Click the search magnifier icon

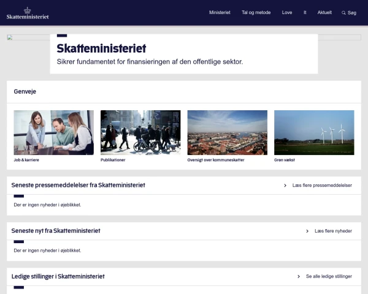click(343, 13)
